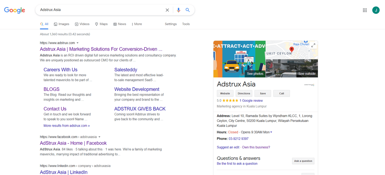Click Own this business?
385x175 pixels.
click(x=256, y=147)
